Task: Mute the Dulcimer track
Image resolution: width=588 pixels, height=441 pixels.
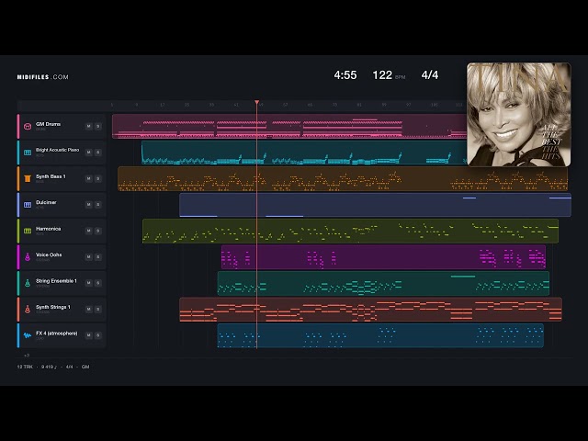Action: click(x=89, y=205)
